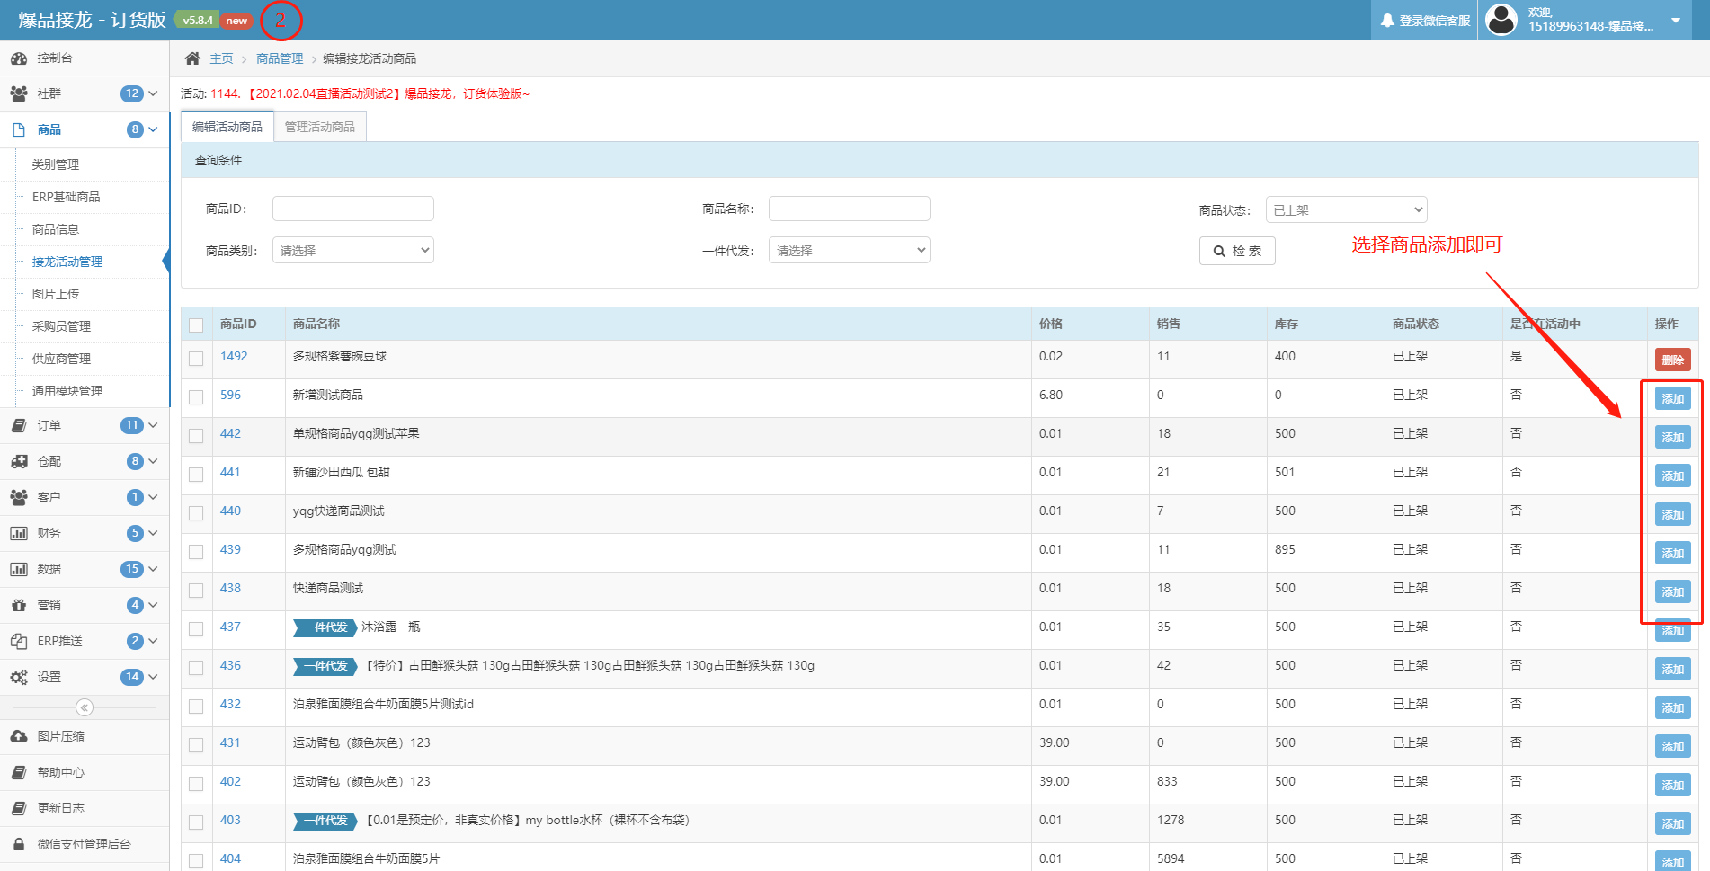Open ERP基础商品 in the sidebar
The height and width of the screenshot is (871, 1710).
[x=67, y=197]
